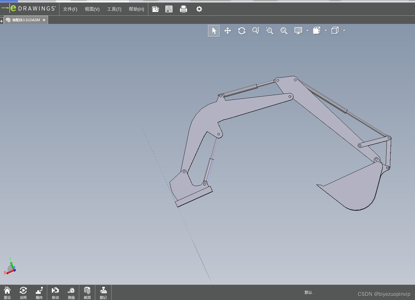This screenshot has width=415, height=300.
Task: Click the view orientation icon
Action: click(317, 31)
